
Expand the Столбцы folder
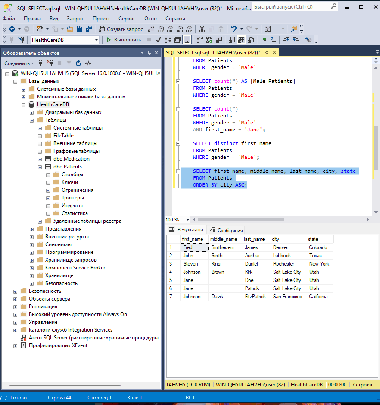click(x=48, y=175)
